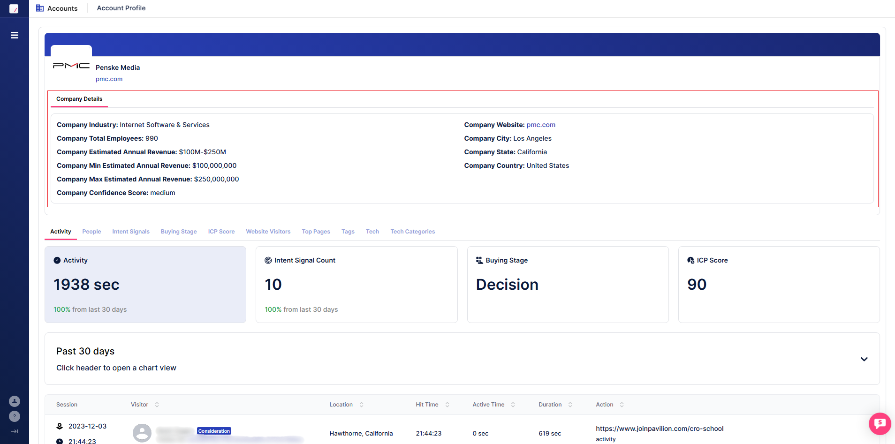895x444 pixels.
Task: Click Company Industry Internet Software & Services
Action: pos(133,125)
